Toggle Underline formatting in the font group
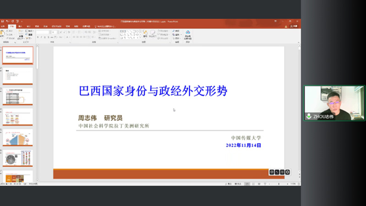The height and width of the screenshot is (206, 366). click(x=45, y=37)
